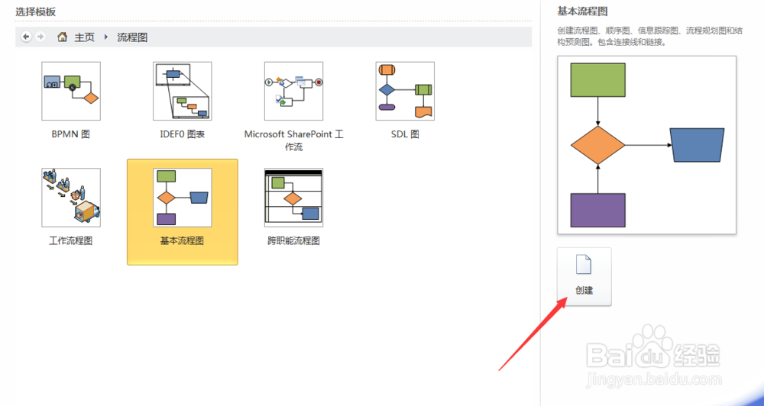Image resolution: width=764 pixels, height=406 pixels.
Task: Select the 基本流程图 template icon
Action: point(183,198)
